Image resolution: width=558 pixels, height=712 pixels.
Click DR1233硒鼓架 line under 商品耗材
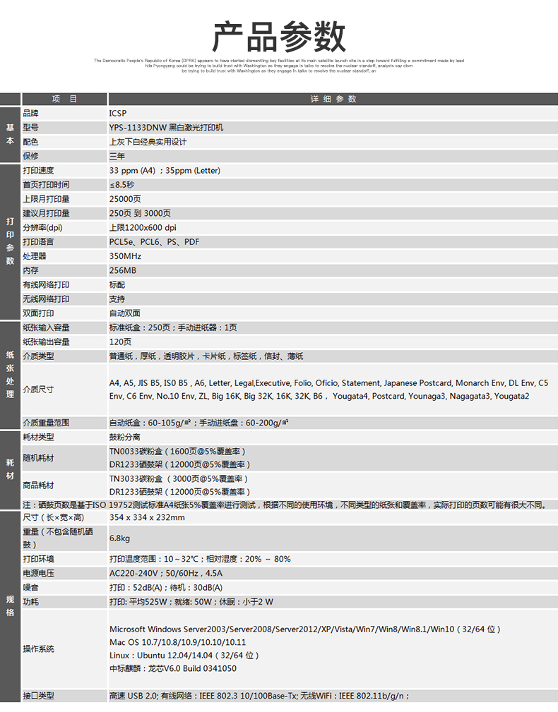pos(179,492)
